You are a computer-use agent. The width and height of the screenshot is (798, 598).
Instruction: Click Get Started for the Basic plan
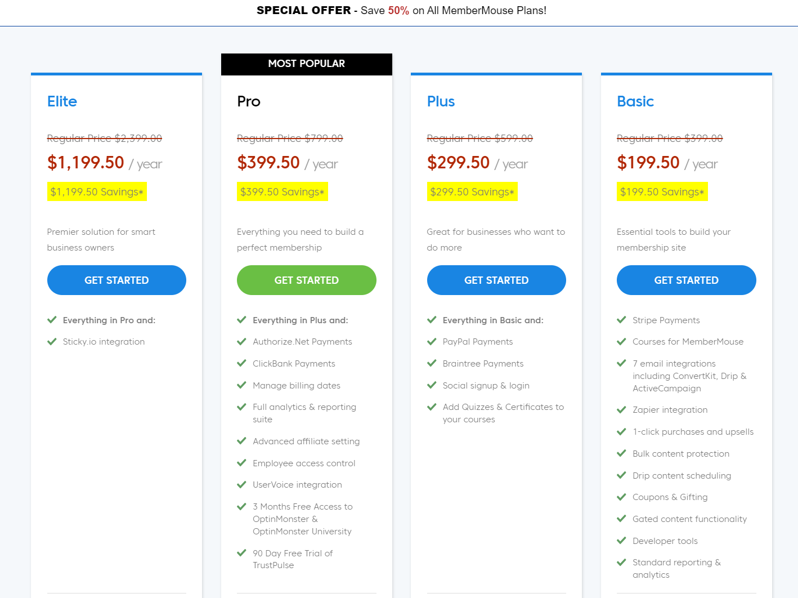click(x=687, y=280)
